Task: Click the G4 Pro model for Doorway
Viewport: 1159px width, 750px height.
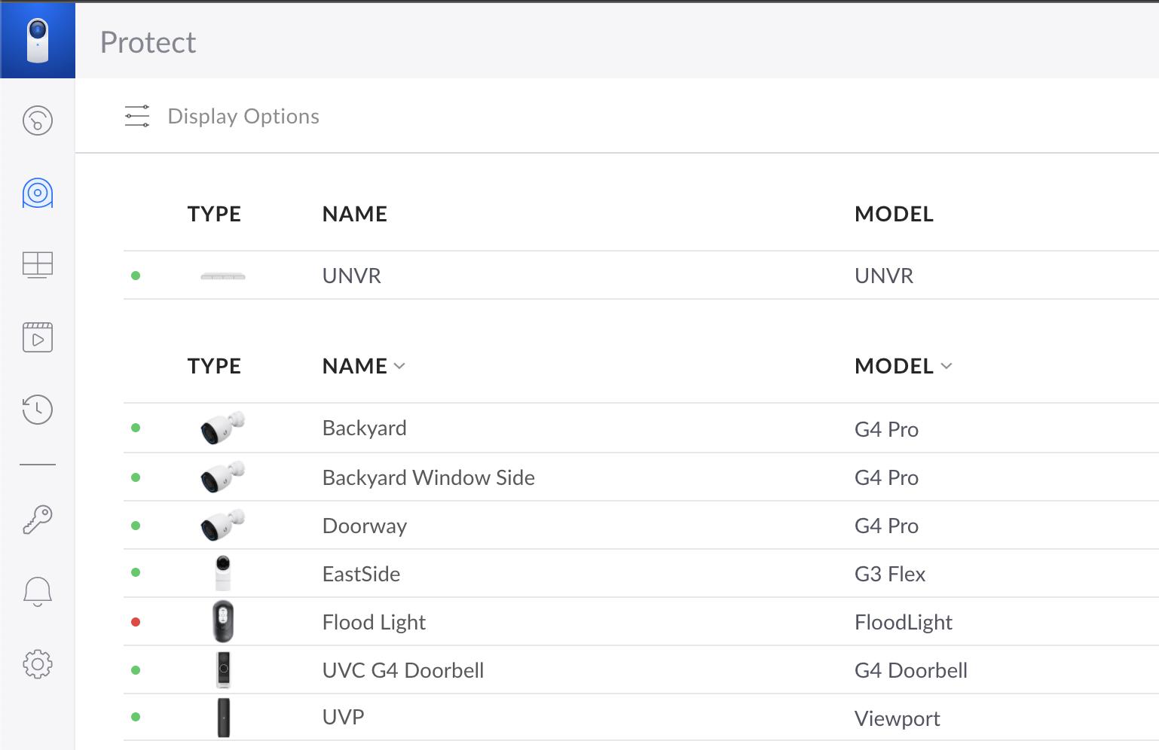Action: point(886,526)
